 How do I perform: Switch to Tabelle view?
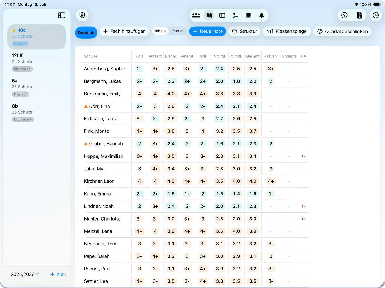(x=160, y=31)
